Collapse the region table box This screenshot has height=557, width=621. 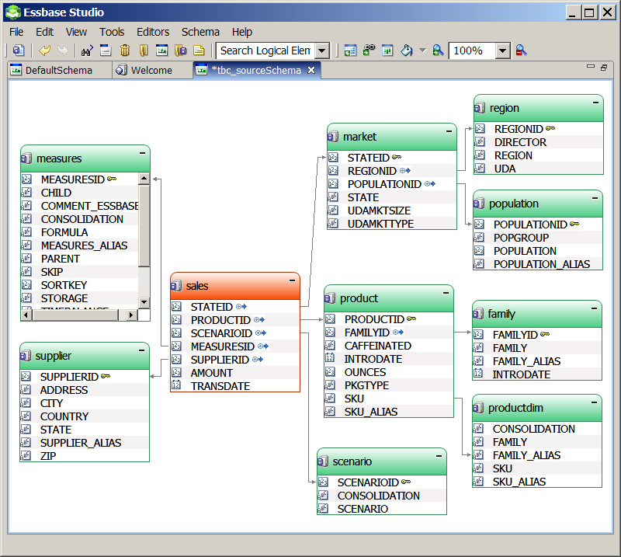pyautogui.click(x=595, y=103)
